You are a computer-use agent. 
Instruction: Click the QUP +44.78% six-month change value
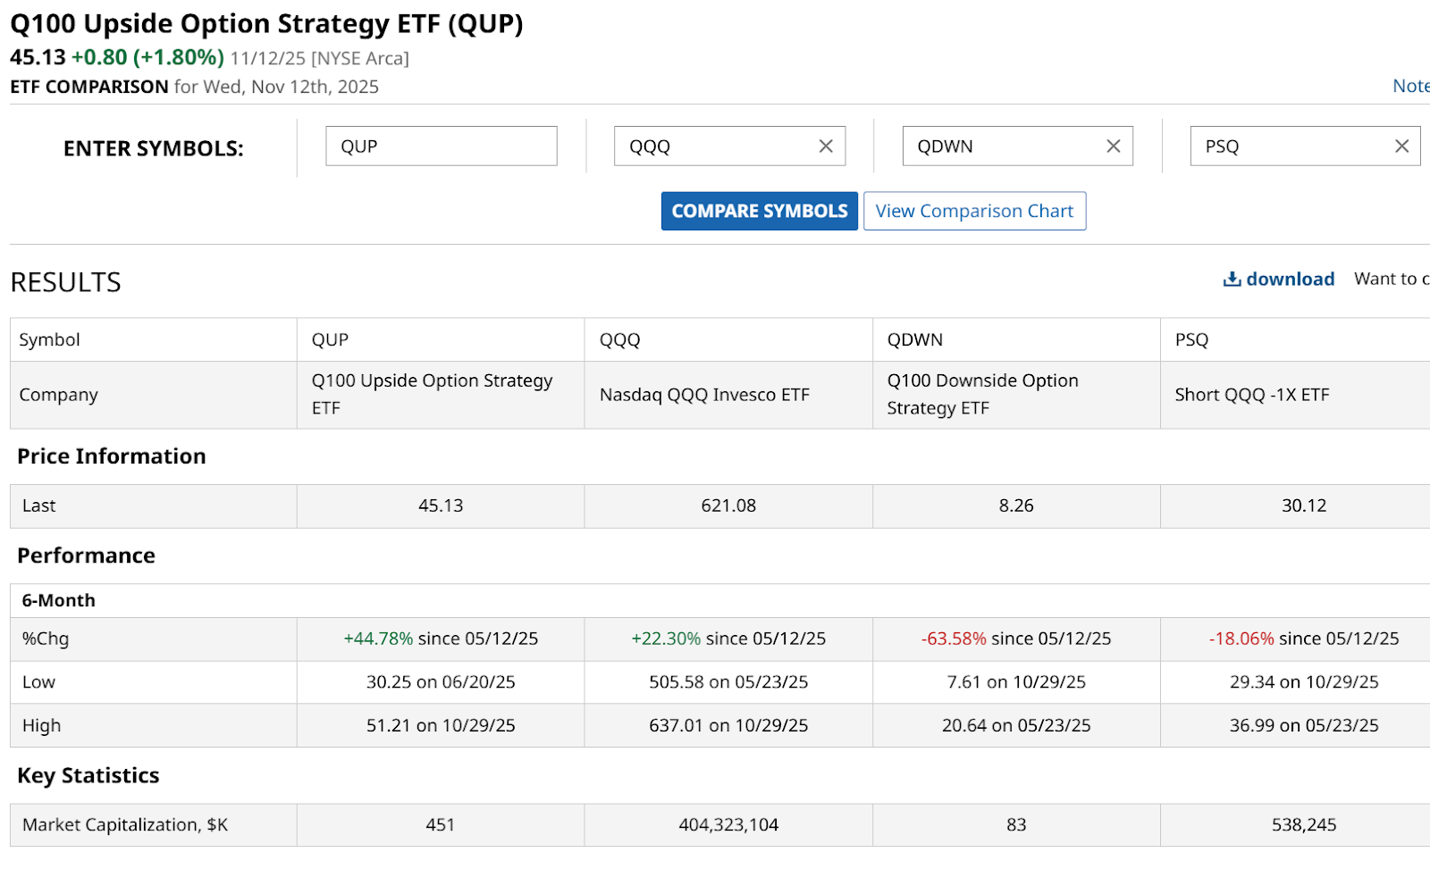pyautogui.click(x=378, y=639)
